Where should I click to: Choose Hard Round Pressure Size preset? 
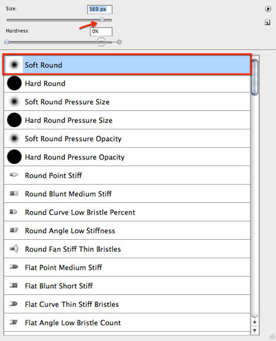coord(127,120)
